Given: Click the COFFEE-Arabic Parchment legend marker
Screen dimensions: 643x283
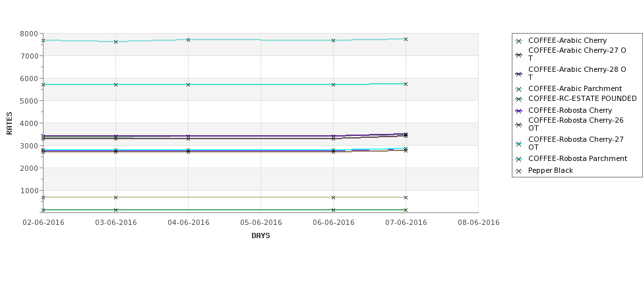Looking at the screenshot, I should [519, 89].
